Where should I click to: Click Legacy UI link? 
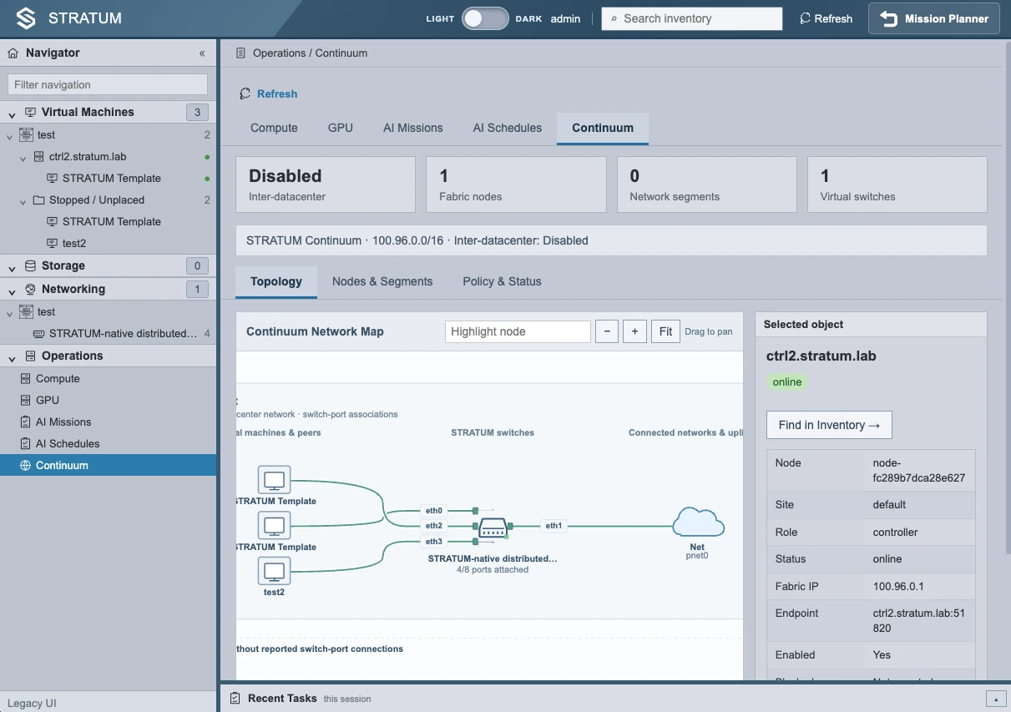pyautogui.click(x=32, y=703)
